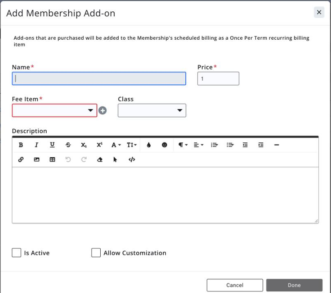Open the font size dropdown
Image resolution: width=331 pixels, height=293 pixels.
coord(131,145)
